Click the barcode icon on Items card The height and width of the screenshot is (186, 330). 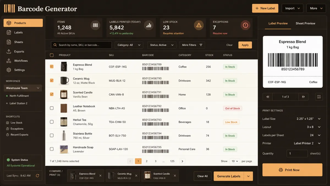[x=95, y=25]
